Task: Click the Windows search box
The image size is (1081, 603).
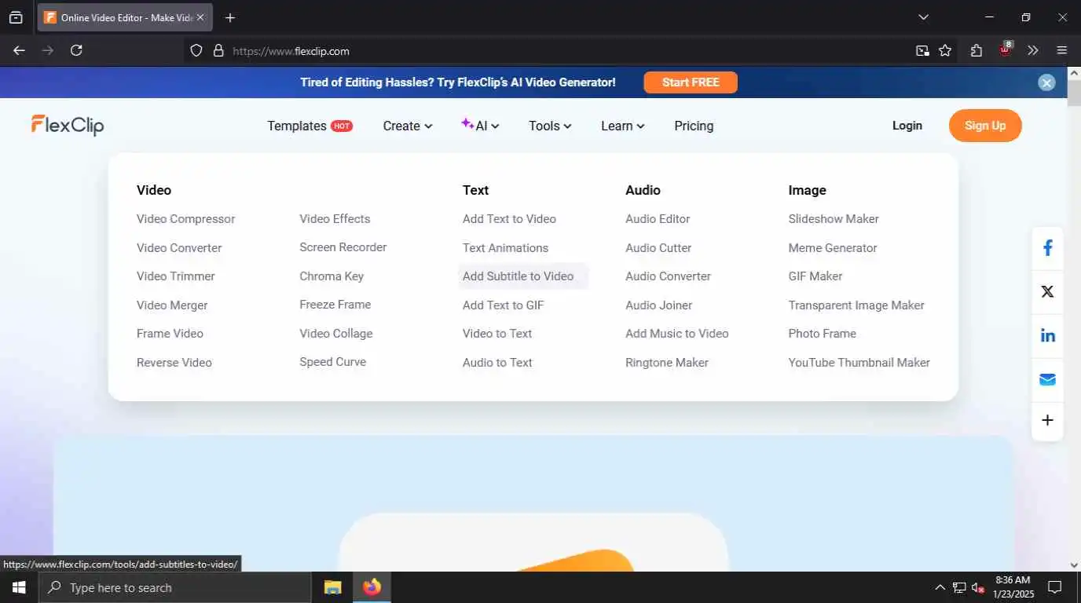Action: point(174,587)
